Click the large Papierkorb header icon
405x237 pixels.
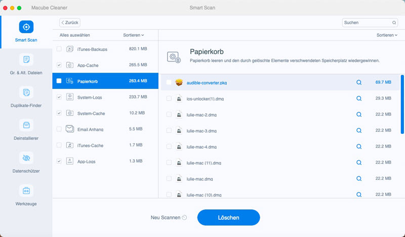[174, 57]
